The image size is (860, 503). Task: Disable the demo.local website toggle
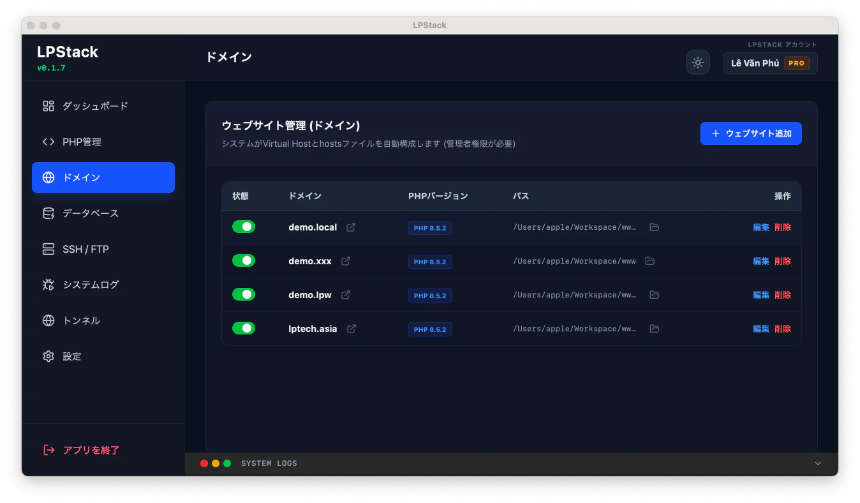pyautogui.click(x=243, y=227)
